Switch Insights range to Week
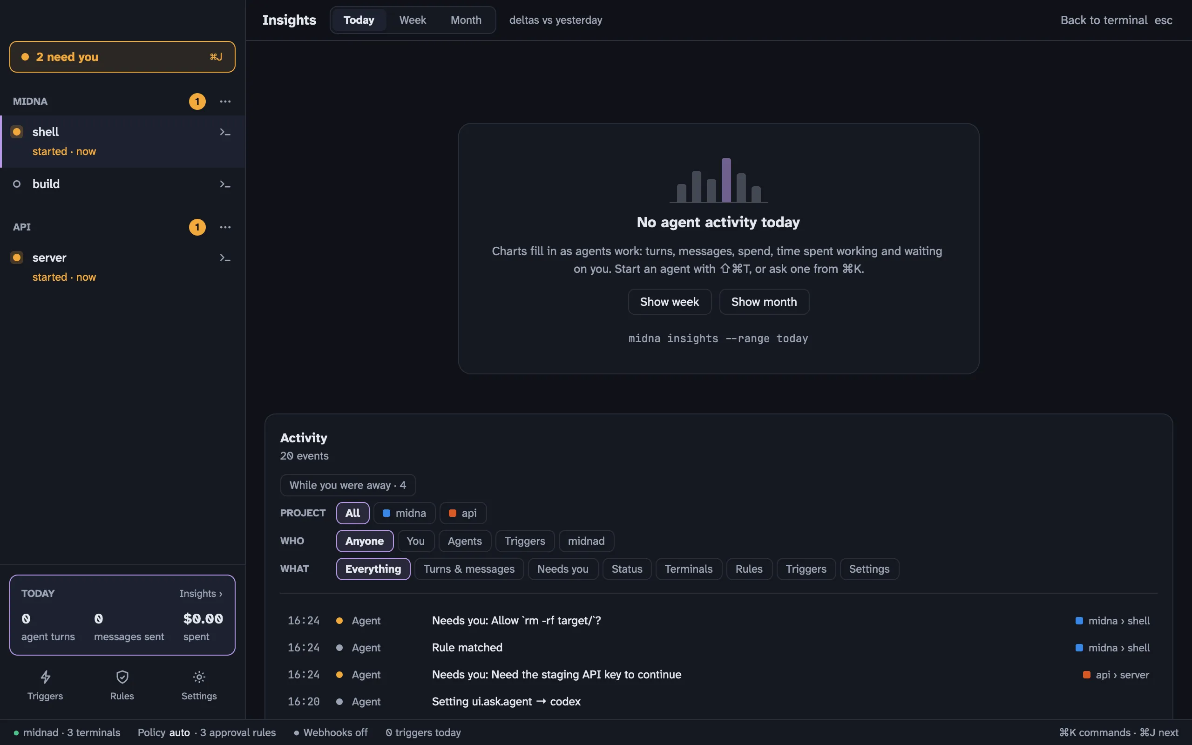The width and height of the screenshot is (1192, 745). tap(412, 20)
